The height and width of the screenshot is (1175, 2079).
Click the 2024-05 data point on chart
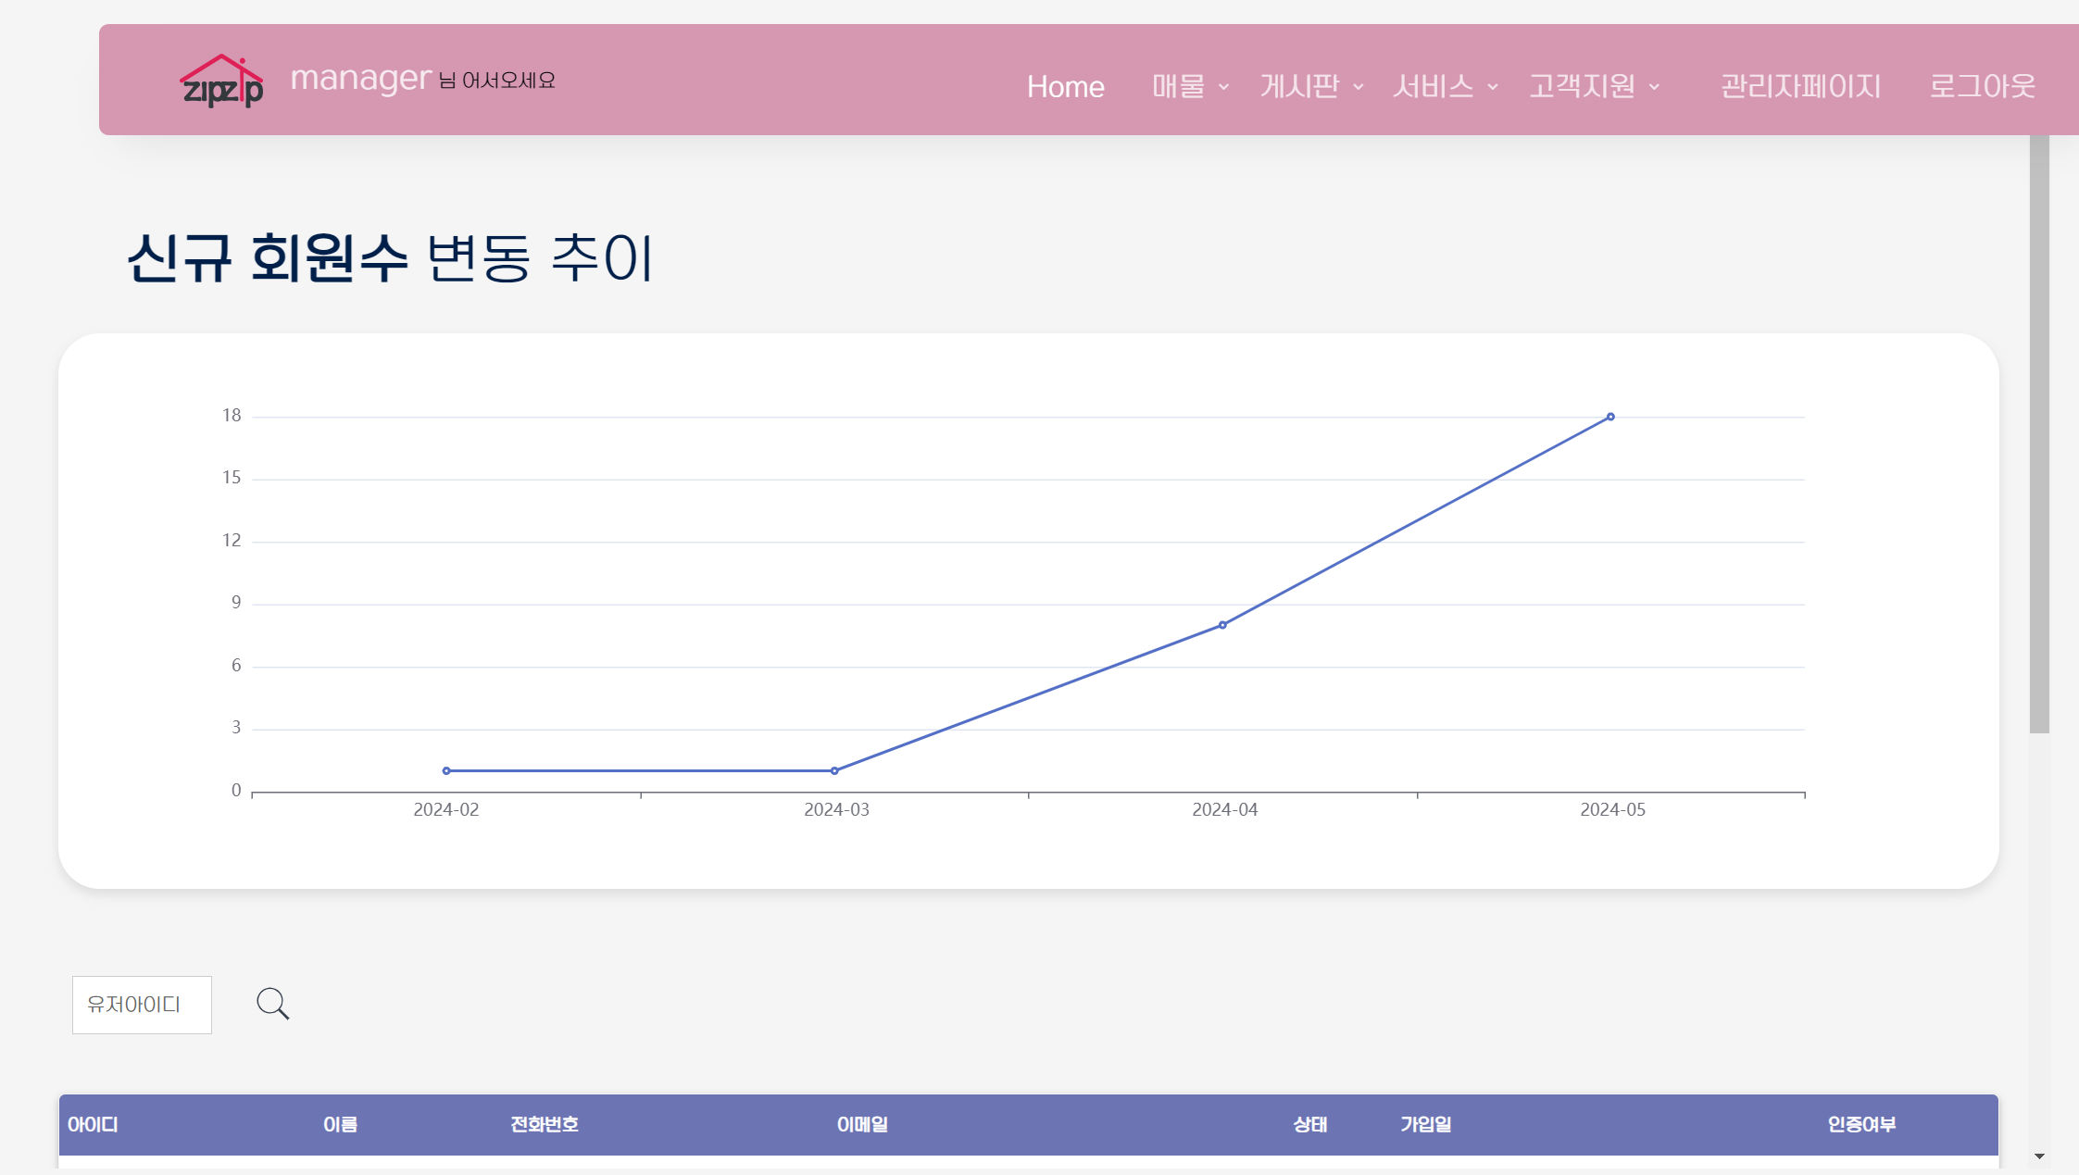1610,418
